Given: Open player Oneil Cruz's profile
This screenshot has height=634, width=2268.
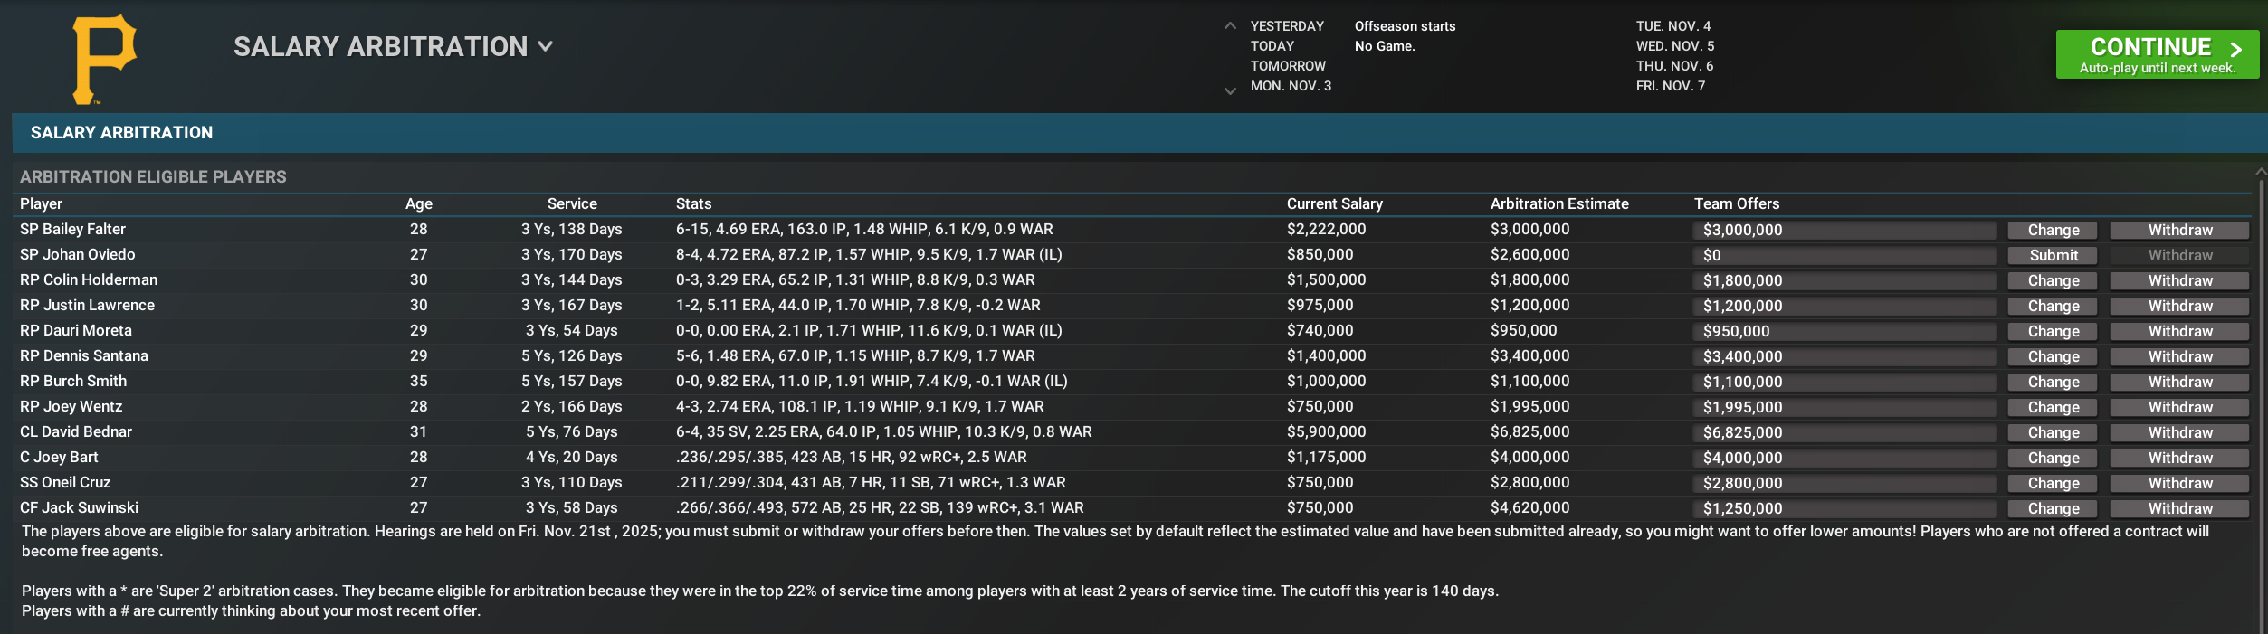Looking at the screenshot, I should (65, 483).
